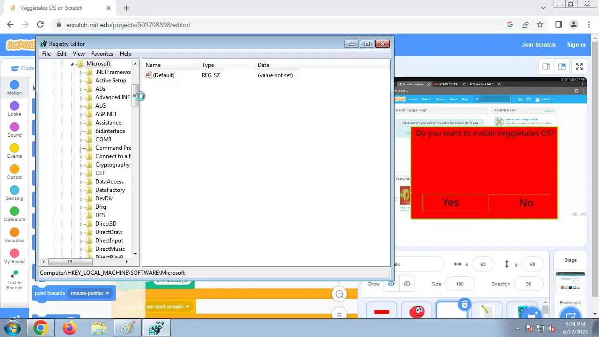Open Firefox from the taskbar
The width and height of the screenshot is (599, 337).
tap(69, 328)
